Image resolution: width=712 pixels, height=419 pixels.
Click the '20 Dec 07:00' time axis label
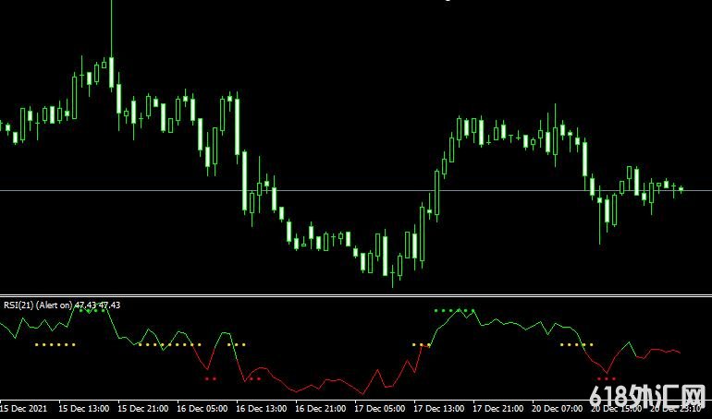coord(558,409)
